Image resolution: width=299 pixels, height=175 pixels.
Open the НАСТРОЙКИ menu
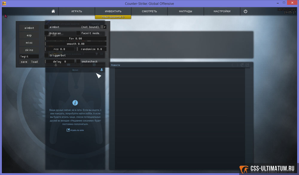point(222,11)
